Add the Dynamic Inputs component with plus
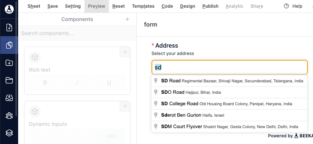This screenshot has width=313, height=144. click(125, 106)
